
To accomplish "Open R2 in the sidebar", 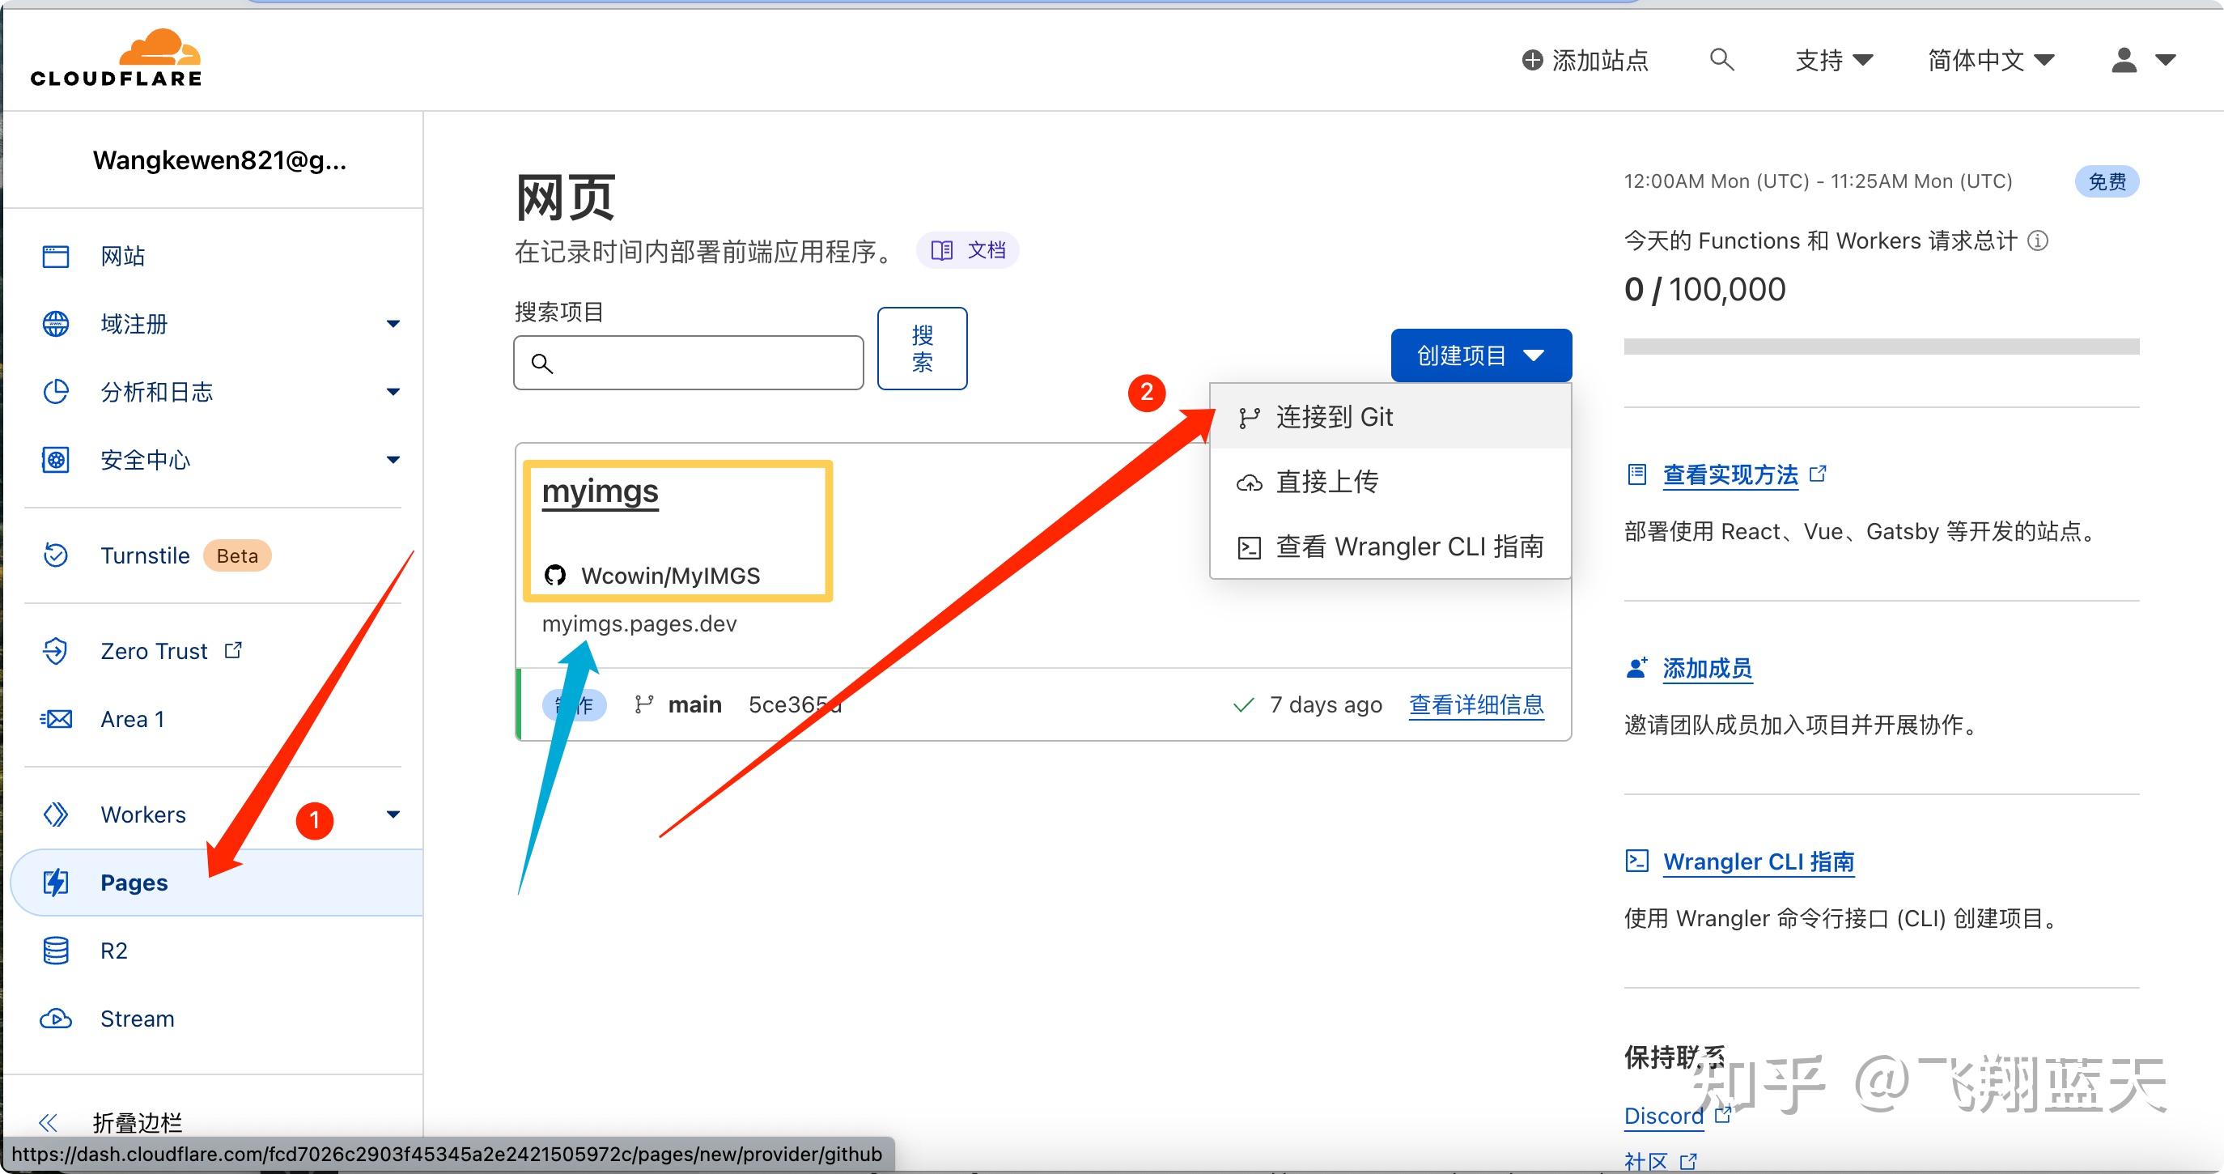I will click(x=114, y=951).
